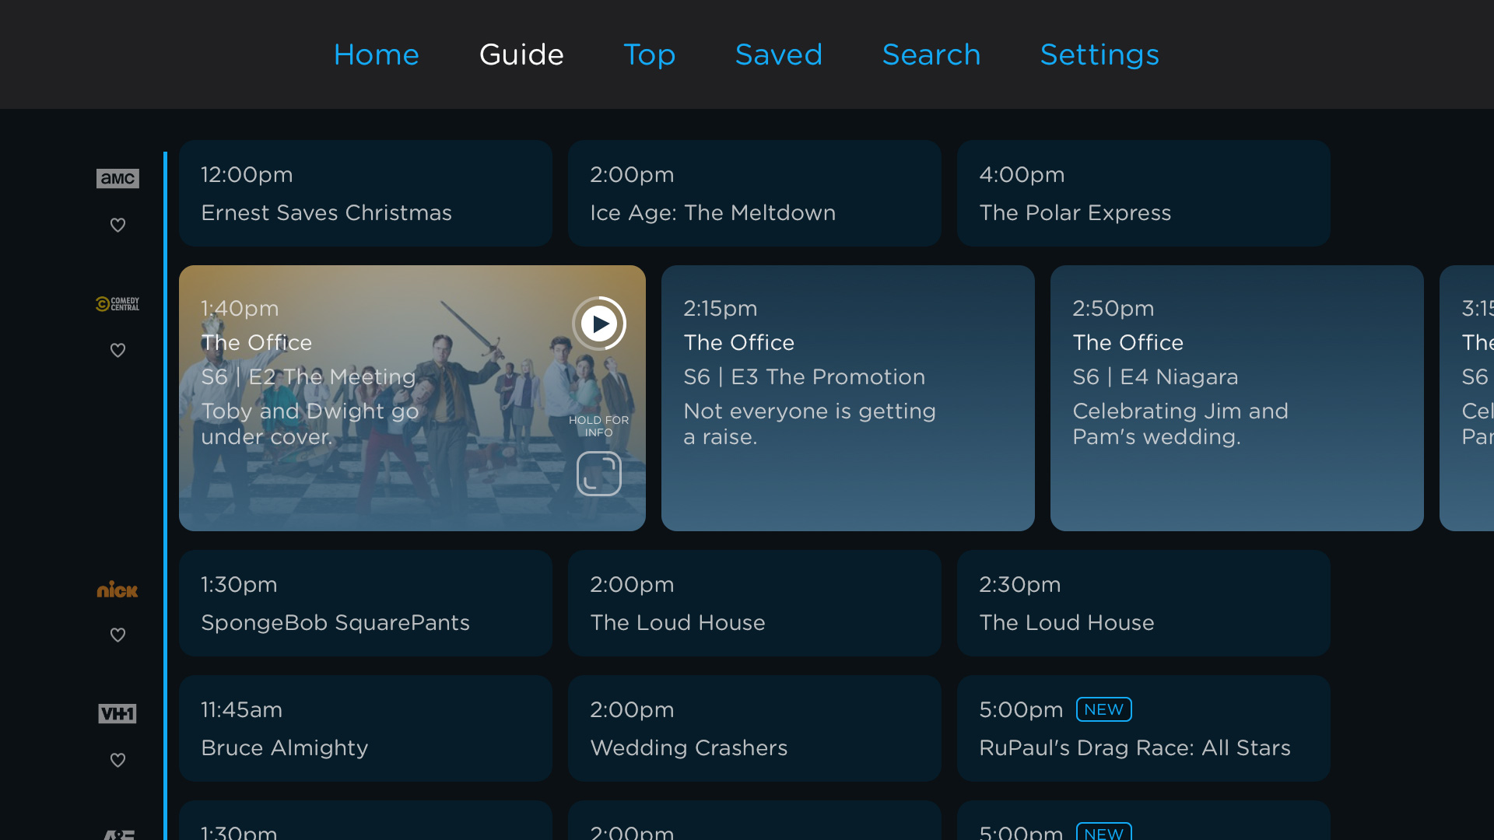1494x840 pixels.
Task: Favorite the VH1 channel heart icon
Action: pyautogui.click(x=117, y=760)
